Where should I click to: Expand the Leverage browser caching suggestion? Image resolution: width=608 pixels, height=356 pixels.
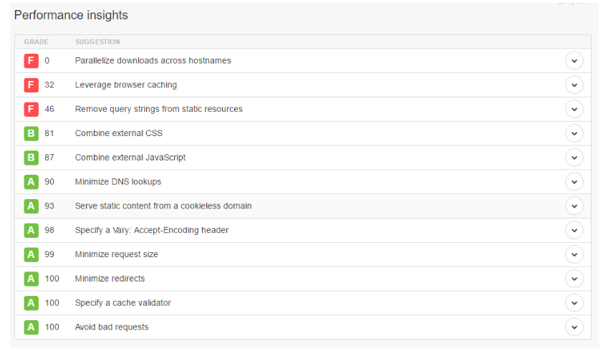click(574, 85)
